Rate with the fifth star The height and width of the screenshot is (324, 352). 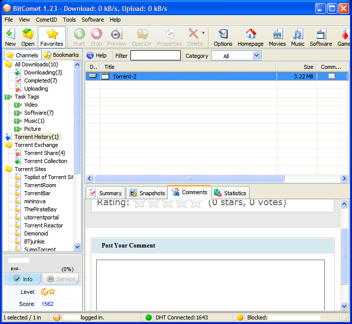(x=196, y=203)
